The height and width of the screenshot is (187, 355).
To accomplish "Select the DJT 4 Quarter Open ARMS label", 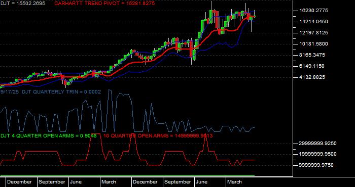I will pos(49,136).
